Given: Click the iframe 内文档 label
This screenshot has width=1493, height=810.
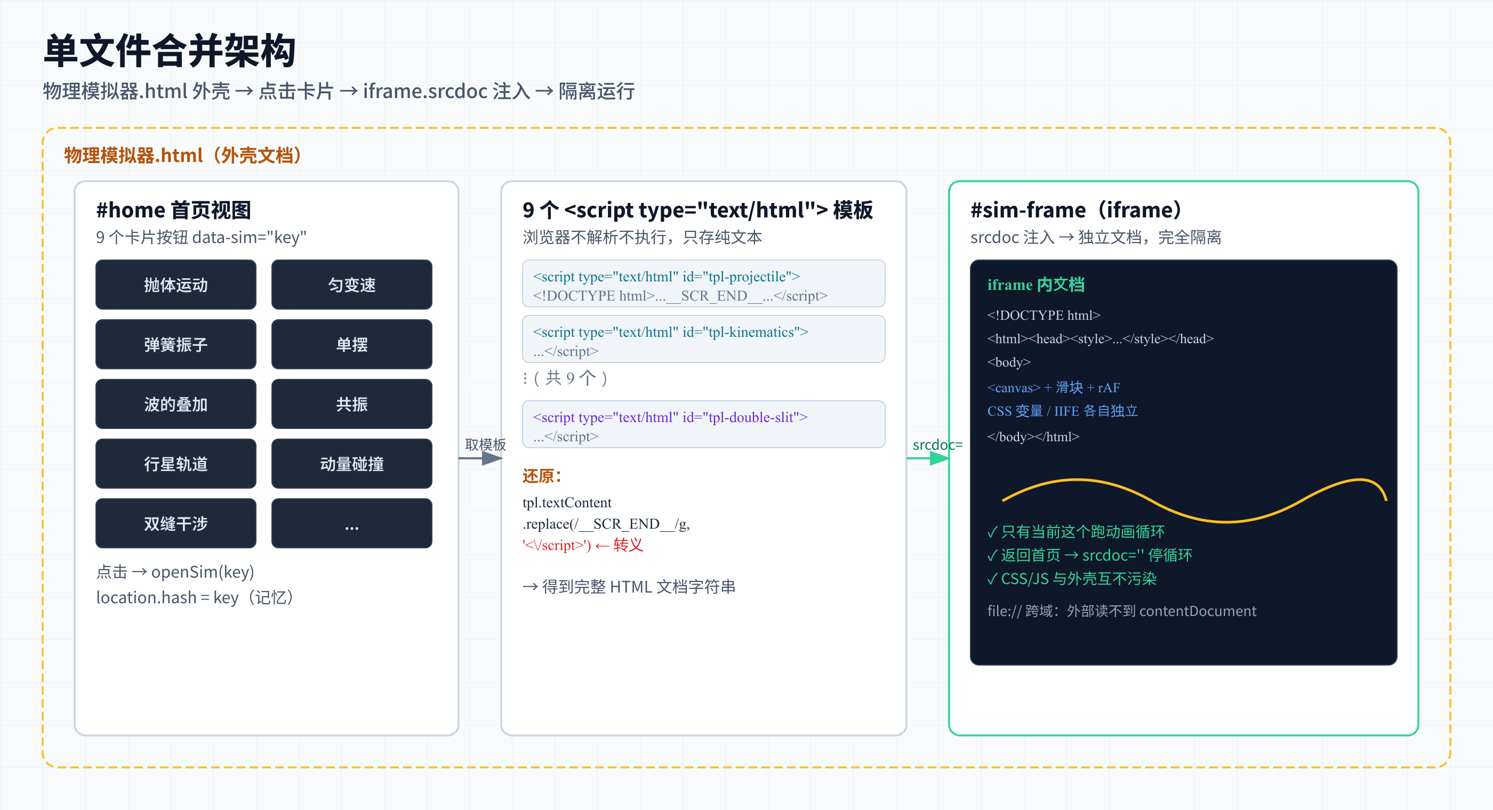Looking at the screenshot, I should point(1036,285).
